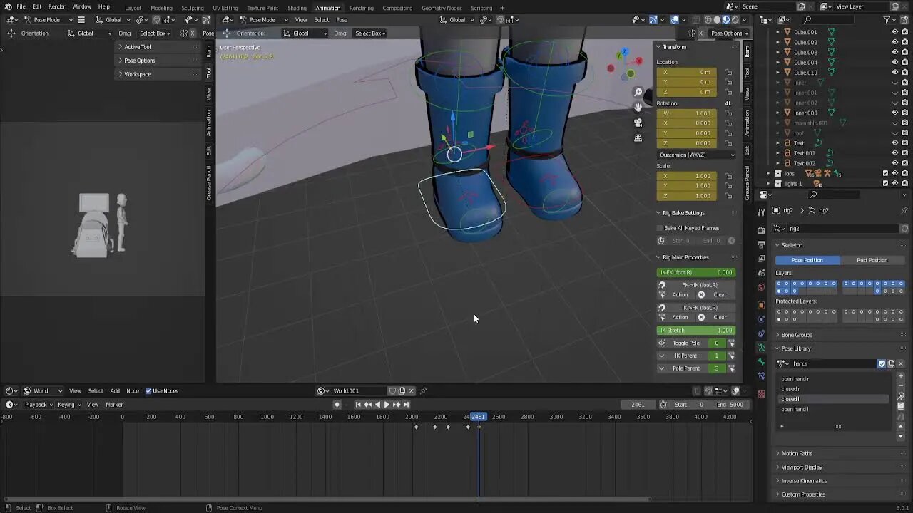Open the Blender logo menu

click(x=8, y=6)
